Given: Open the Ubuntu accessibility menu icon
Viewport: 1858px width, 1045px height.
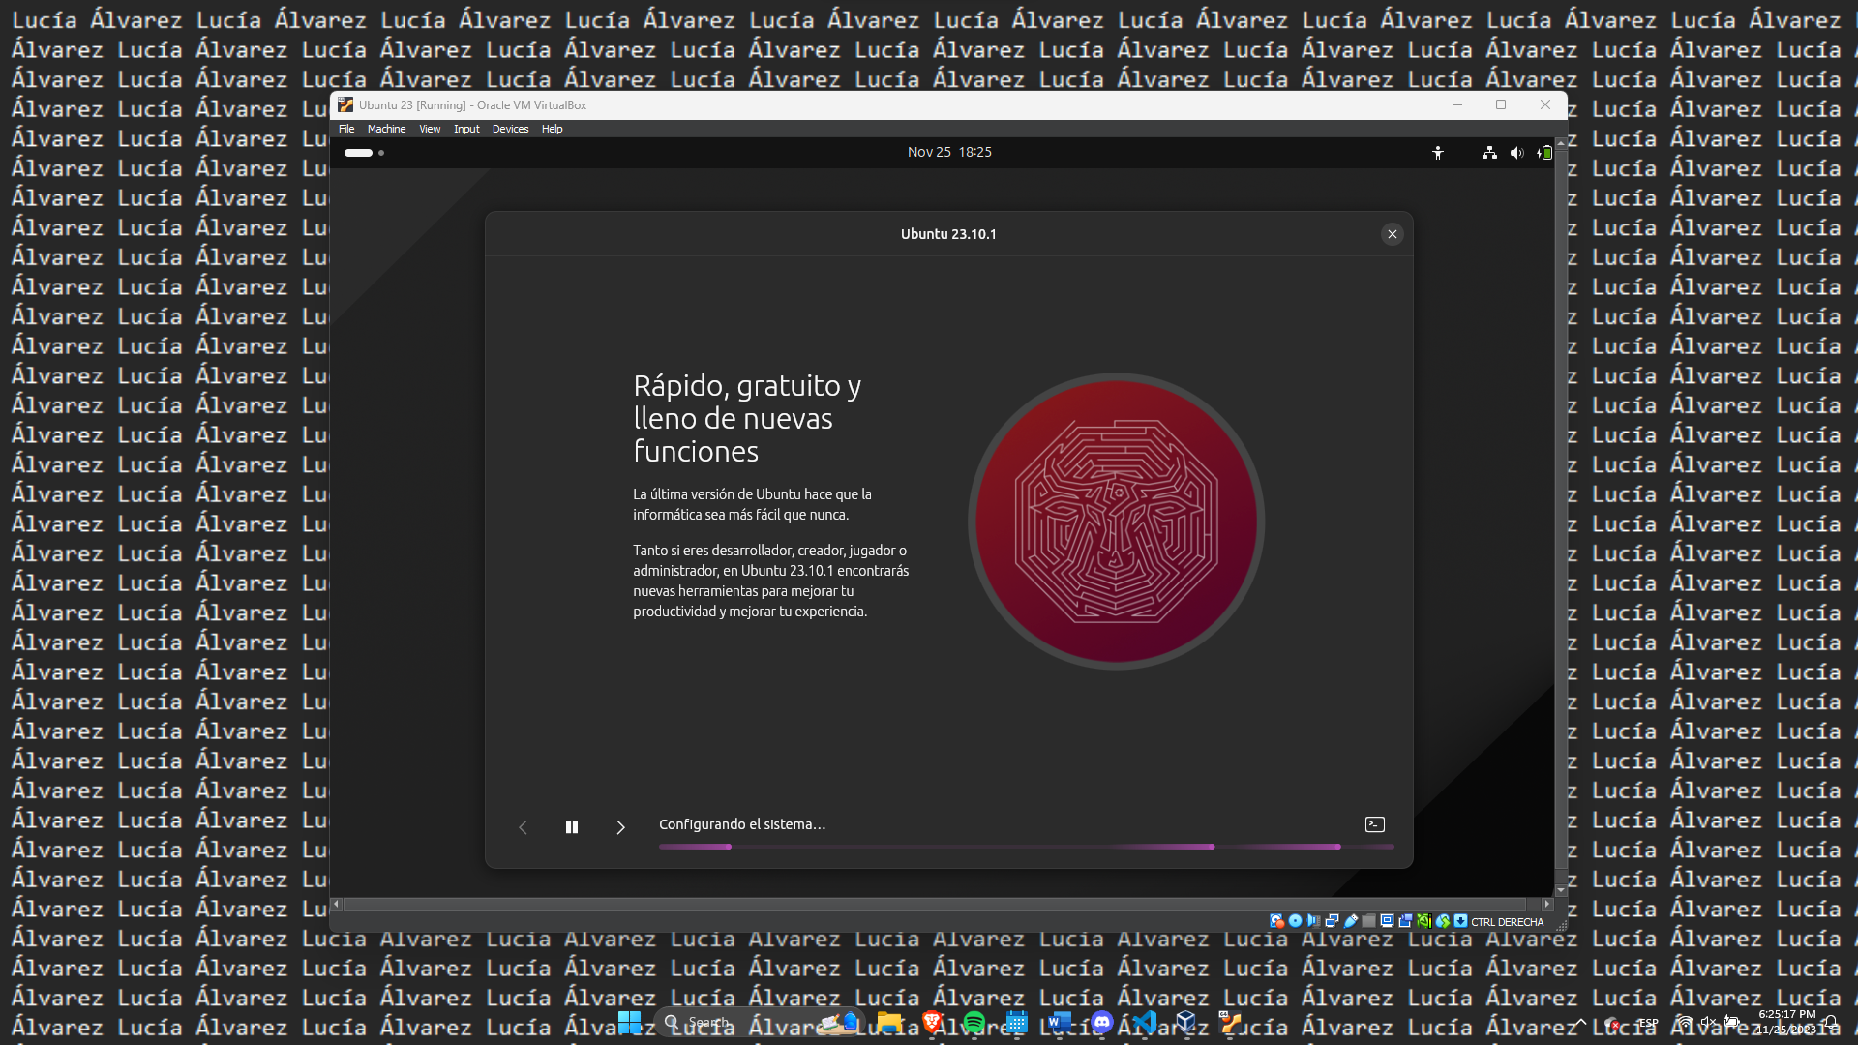Looking at the screenshot, I should pyautogui.click(x=1438, y=153).
